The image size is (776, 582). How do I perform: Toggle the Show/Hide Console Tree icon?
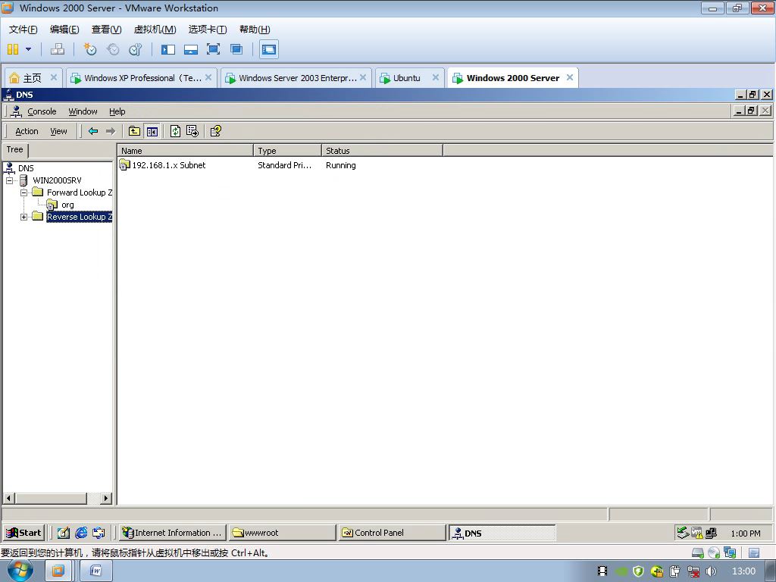[152, 131]
